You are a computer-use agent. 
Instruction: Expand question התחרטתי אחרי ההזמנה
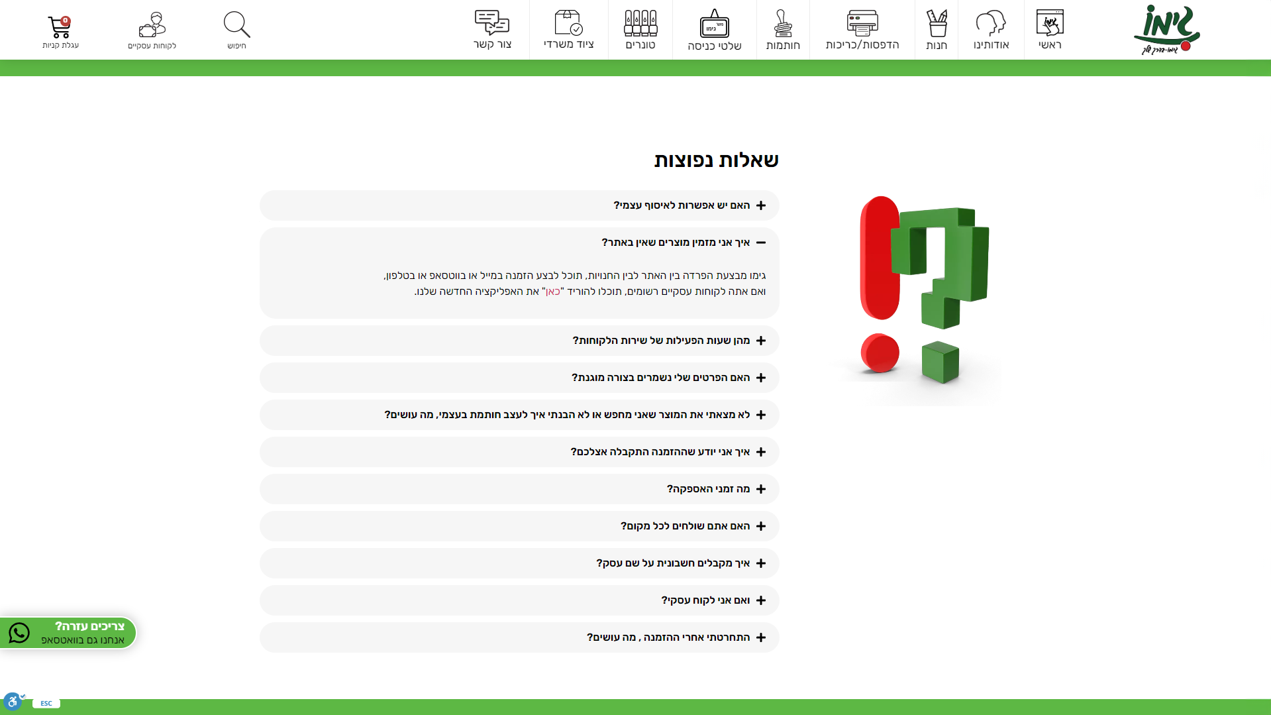click(x=519, y=637)
